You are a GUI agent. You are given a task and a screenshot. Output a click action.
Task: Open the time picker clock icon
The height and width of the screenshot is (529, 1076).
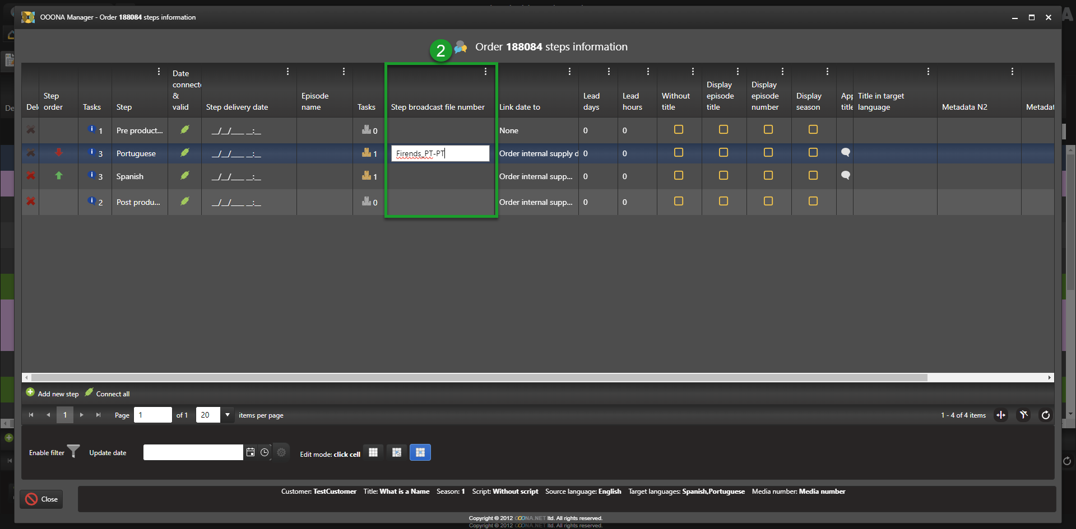(x=265, y=452)
